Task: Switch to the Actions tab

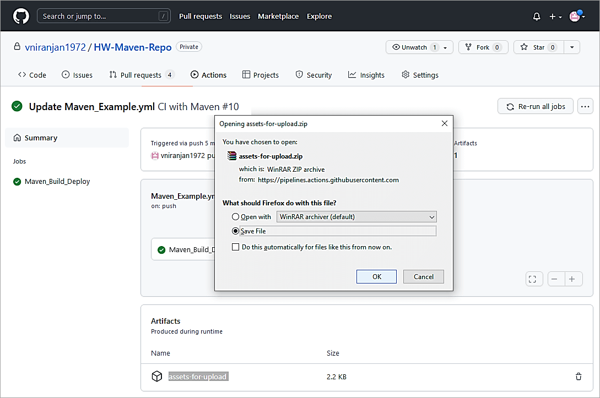Action: point(208,75)
